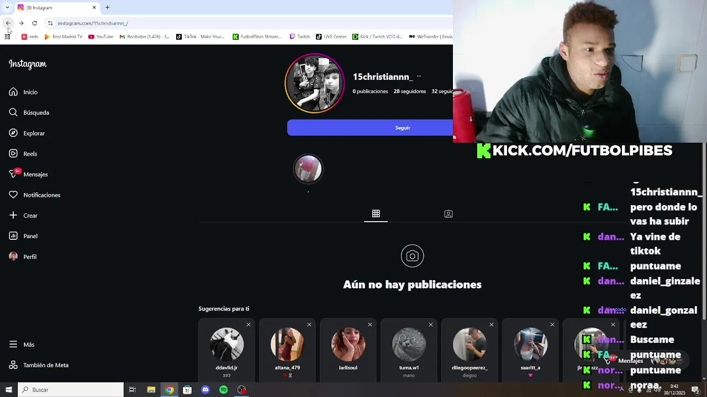Screen dimensions: 707x397
Task: Open the Real Madrid TV bookmark
Action: pyautogui.click(x=64, y=37)
